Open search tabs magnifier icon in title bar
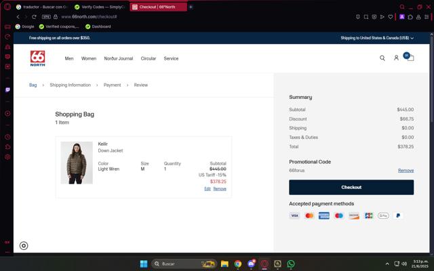This screenshot has width=434, height=271. pos(402,7)
